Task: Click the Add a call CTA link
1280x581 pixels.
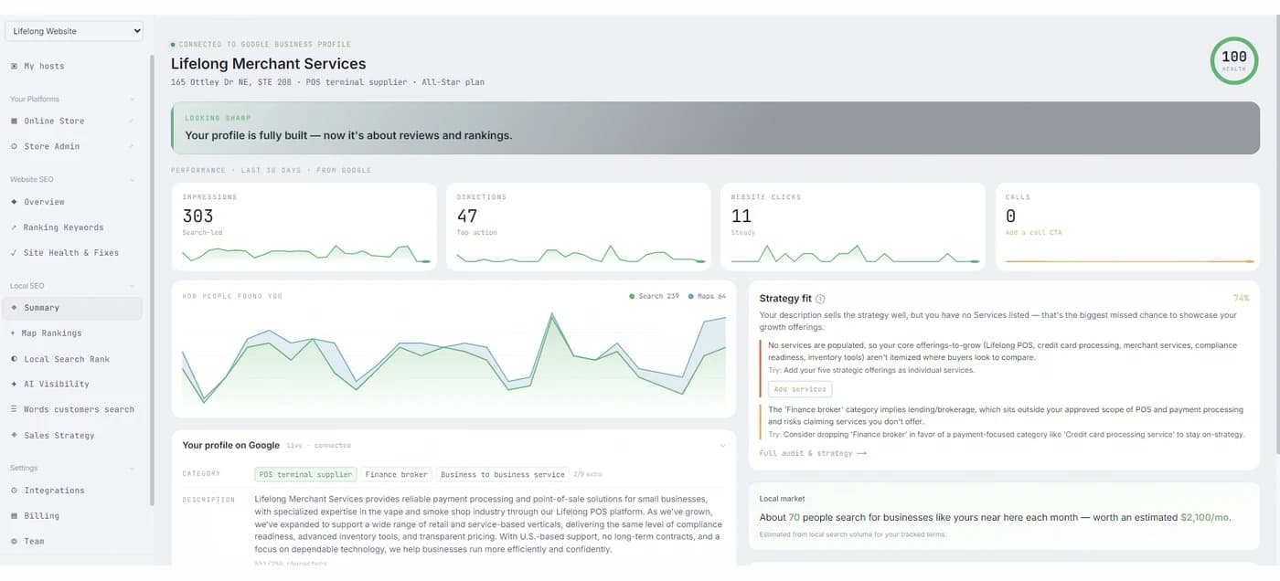Action: pyautogui.click(x=1034, y=233)
